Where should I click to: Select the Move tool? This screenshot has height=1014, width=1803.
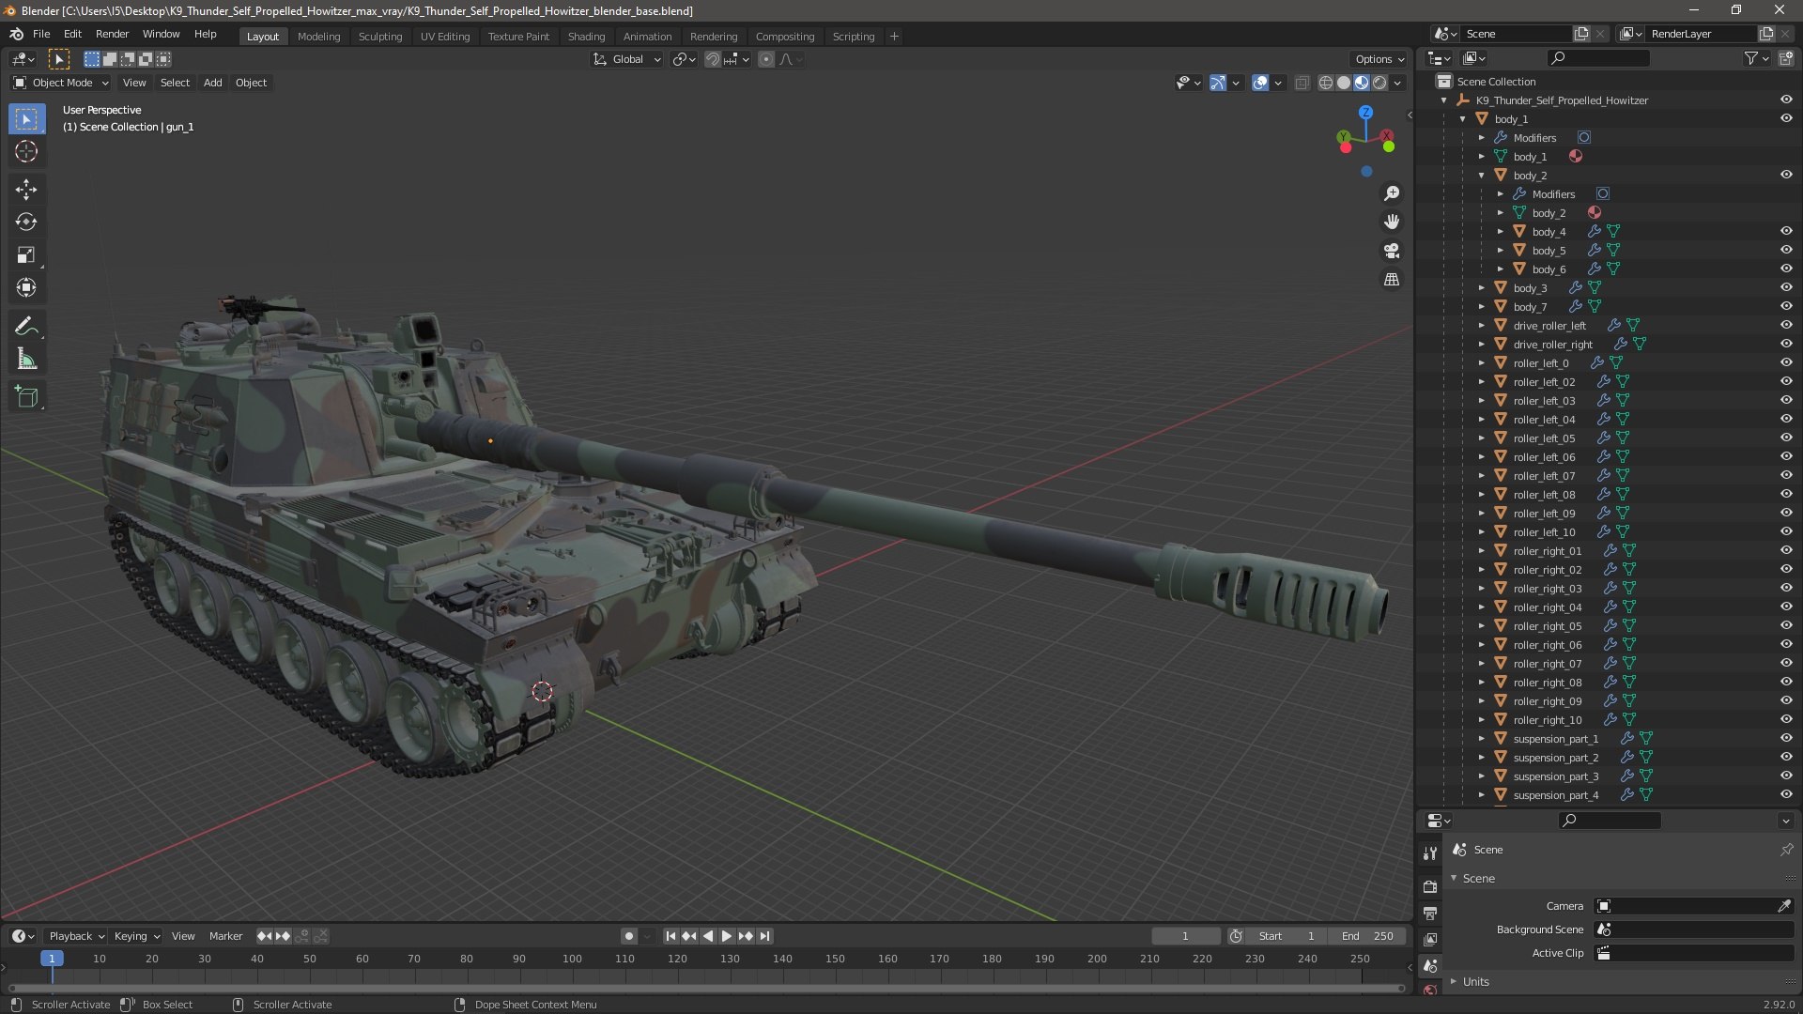26,190
